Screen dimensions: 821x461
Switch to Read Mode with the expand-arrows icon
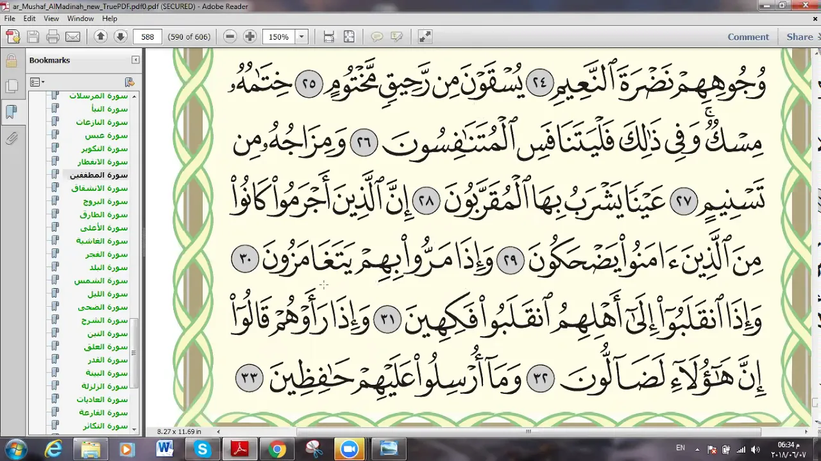(425, 37)
